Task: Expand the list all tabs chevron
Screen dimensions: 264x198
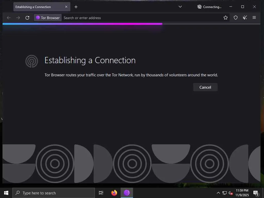Action: [180, 7]
